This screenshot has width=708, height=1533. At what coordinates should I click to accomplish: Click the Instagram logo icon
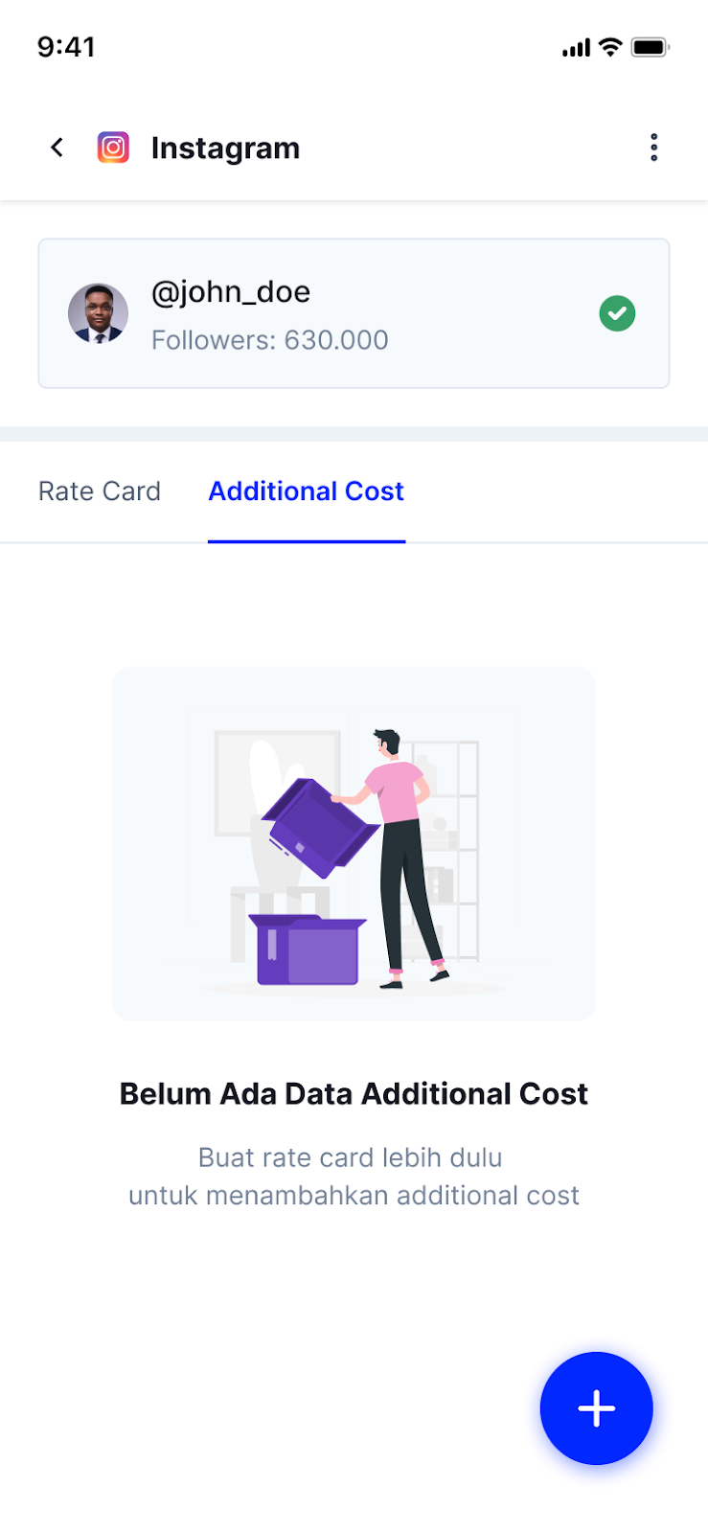point(113,148)
